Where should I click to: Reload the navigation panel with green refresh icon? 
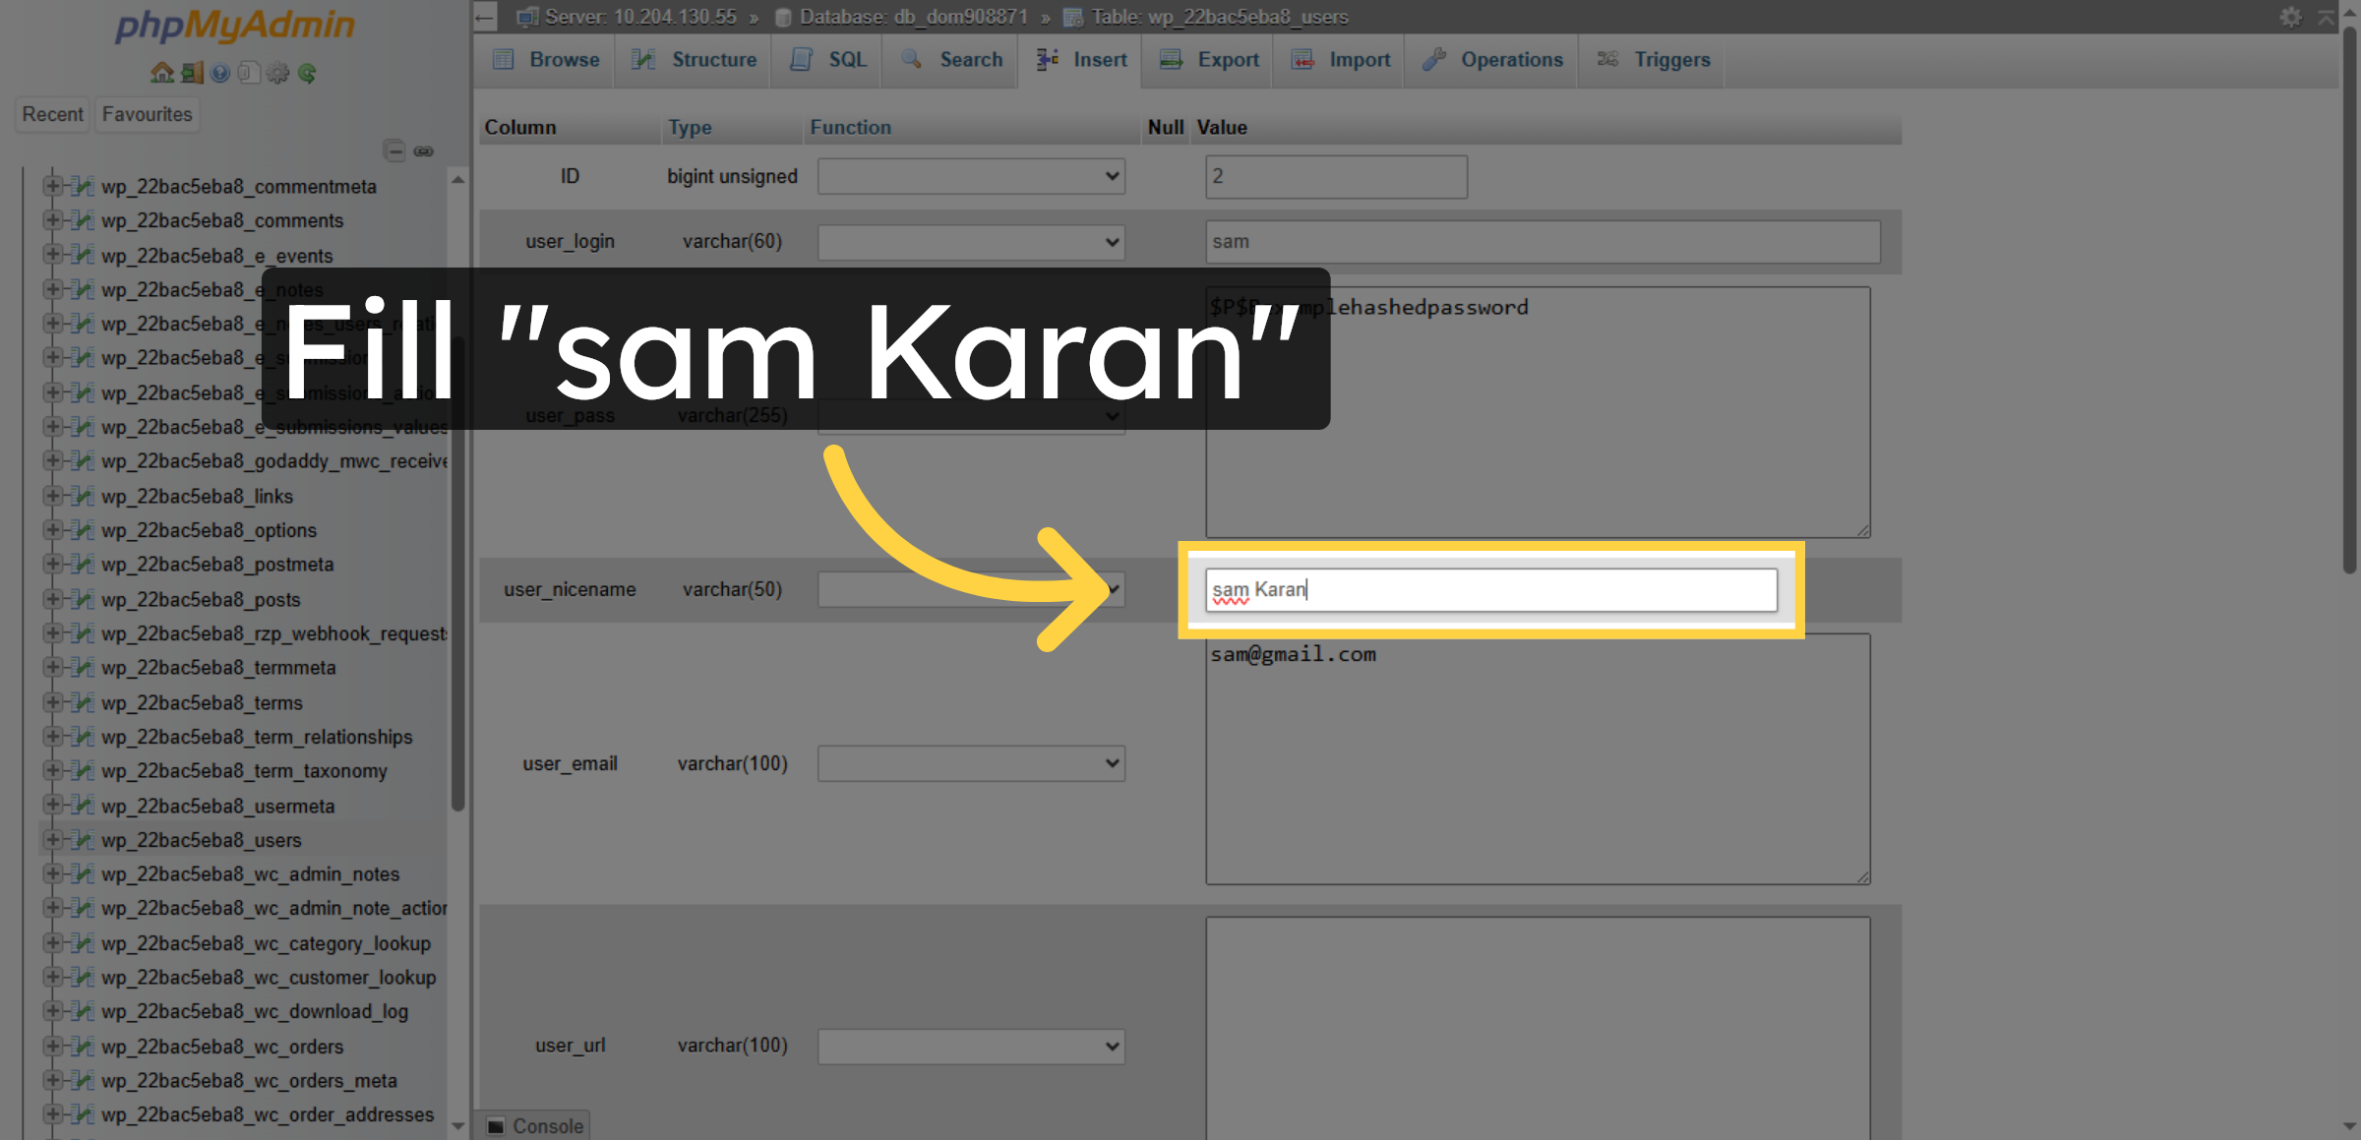click(307, 73)
